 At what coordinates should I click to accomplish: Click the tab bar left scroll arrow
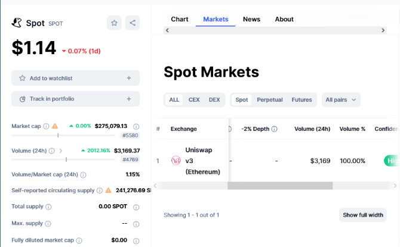pyautogui.click(x=167, y=30)
